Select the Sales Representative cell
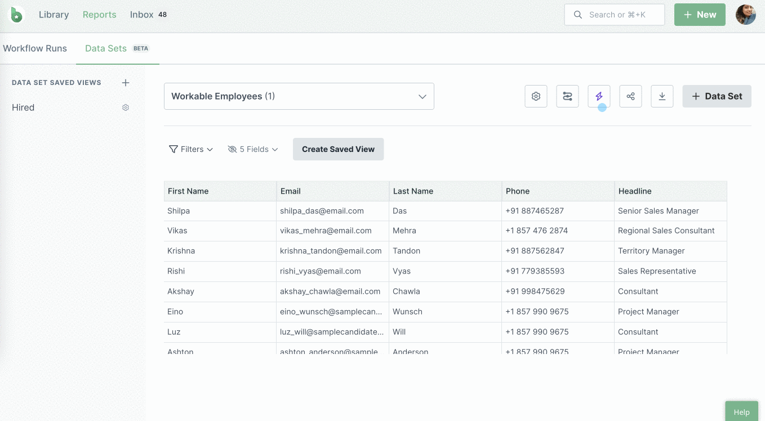The image size is (765, 421). click(x=671, y=271)
